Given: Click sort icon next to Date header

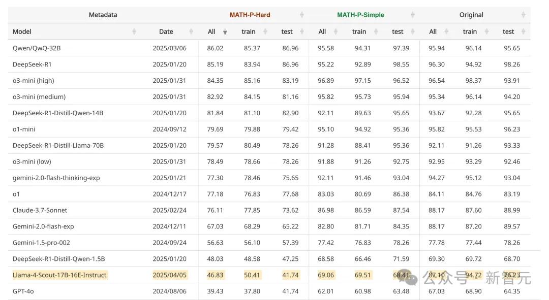Looking at the screenshot, I should (191, 31).
